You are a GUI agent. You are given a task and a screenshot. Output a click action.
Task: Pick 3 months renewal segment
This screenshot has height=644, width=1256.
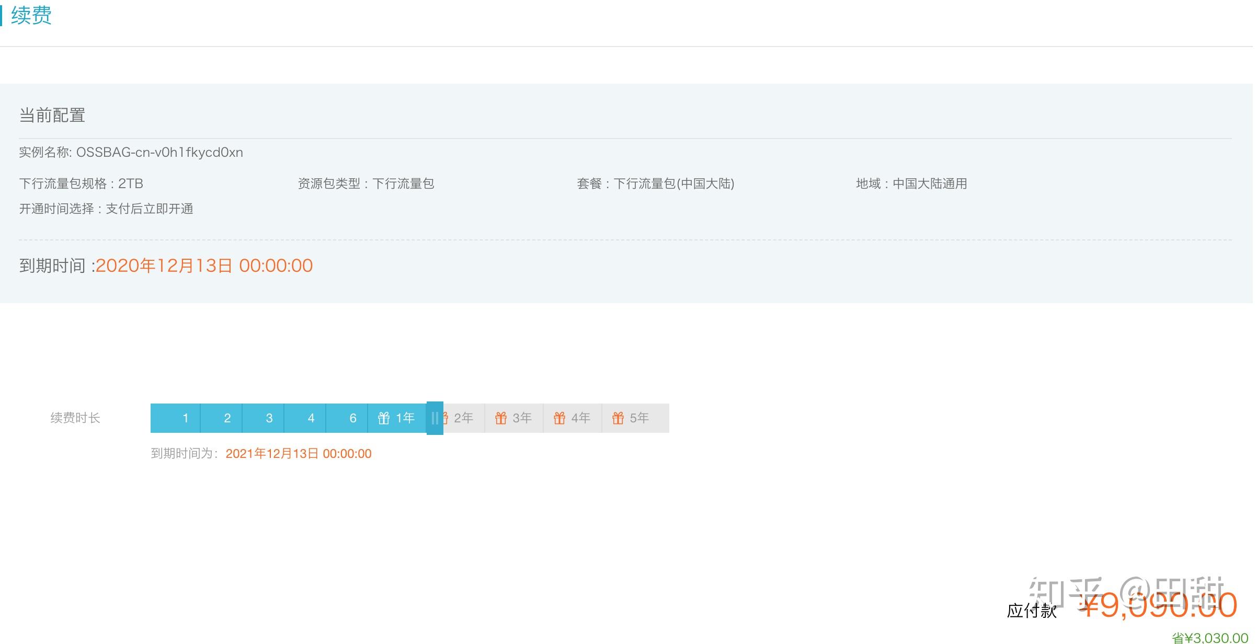pyautogui.click(x=269, y=418)
